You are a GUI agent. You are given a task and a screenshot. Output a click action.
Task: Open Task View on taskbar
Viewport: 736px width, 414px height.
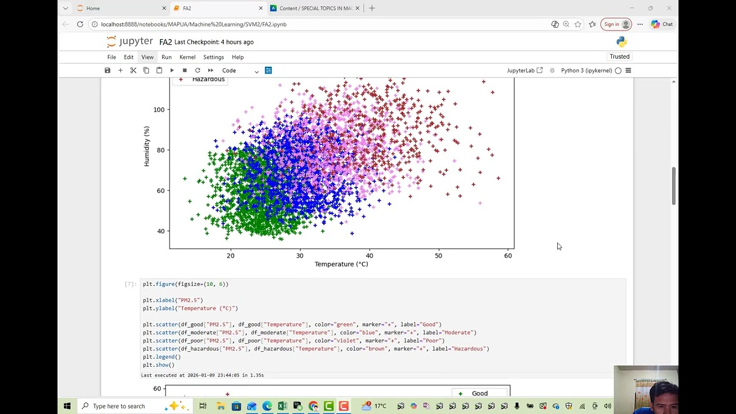203,406
